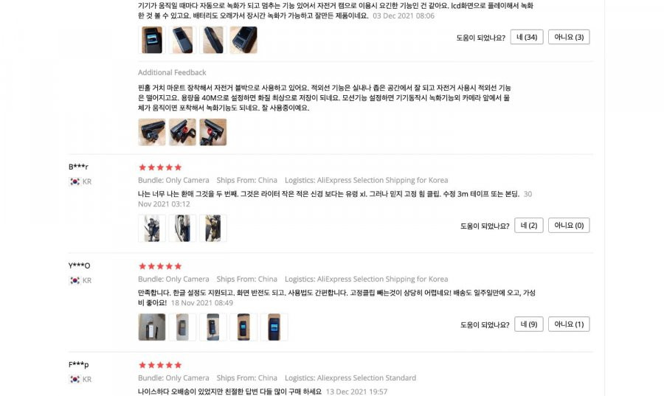Click 네 (9) on Y***O's review

(529, 324)
